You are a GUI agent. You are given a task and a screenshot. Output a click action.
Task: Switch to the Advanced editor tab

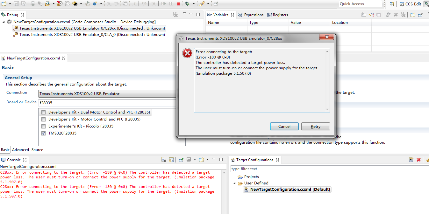(21, 150)
